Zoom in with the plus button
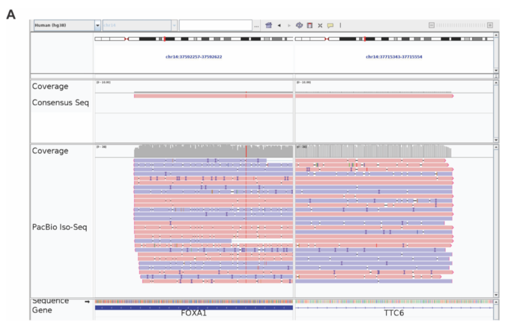 pos(490,25)
